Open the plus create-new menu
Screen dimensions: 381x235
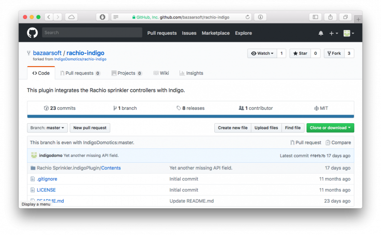[333, 33]
